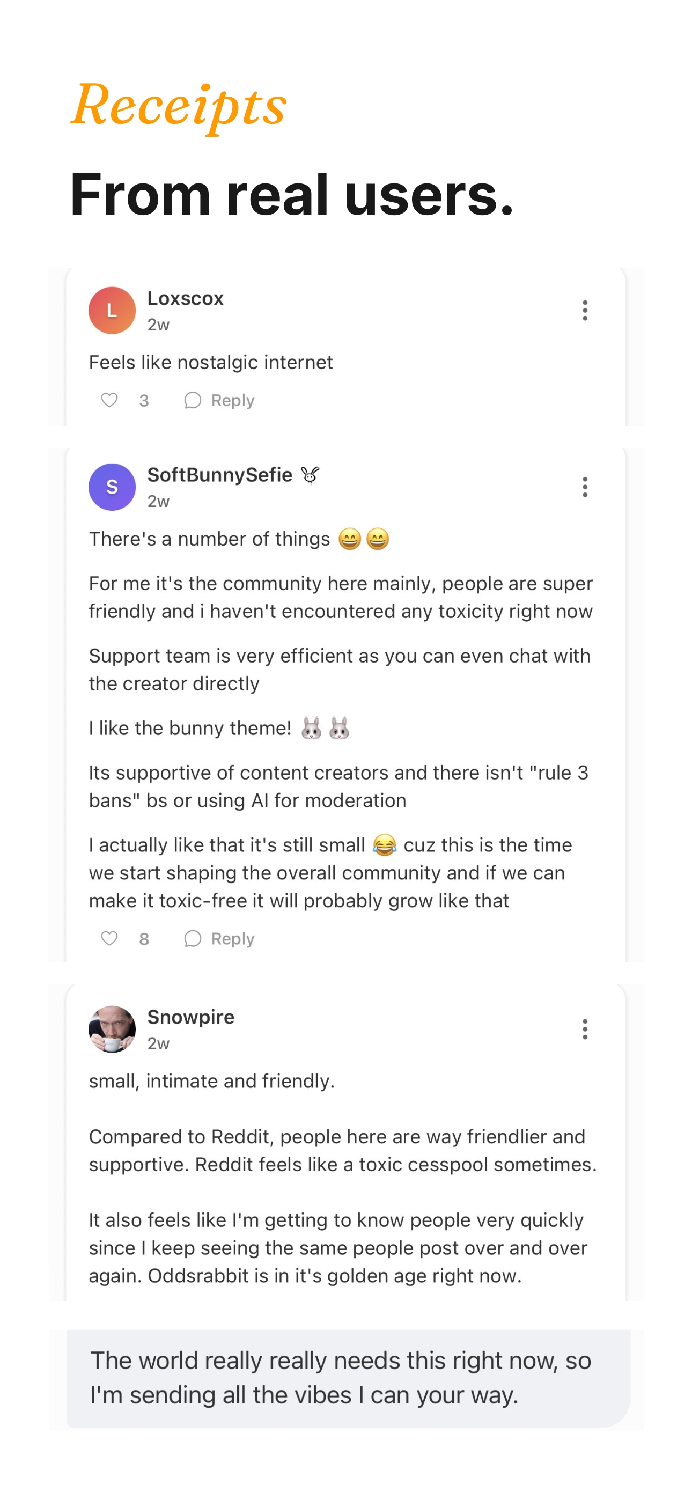
Task: Click the Reply text under Loxscox's comment
Action: coord(232,400)
